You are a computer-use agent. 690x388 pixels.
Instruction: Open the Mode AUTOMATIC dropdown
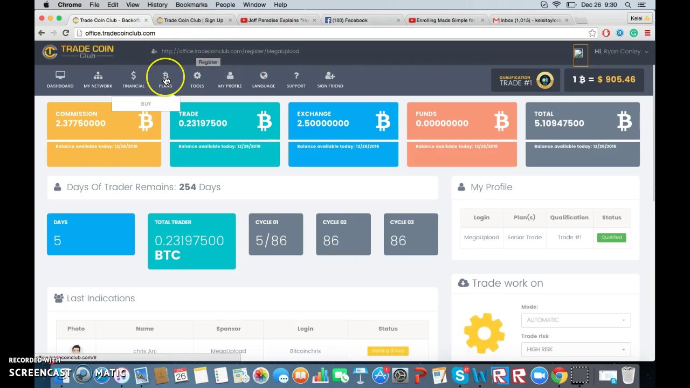[576, 320]
